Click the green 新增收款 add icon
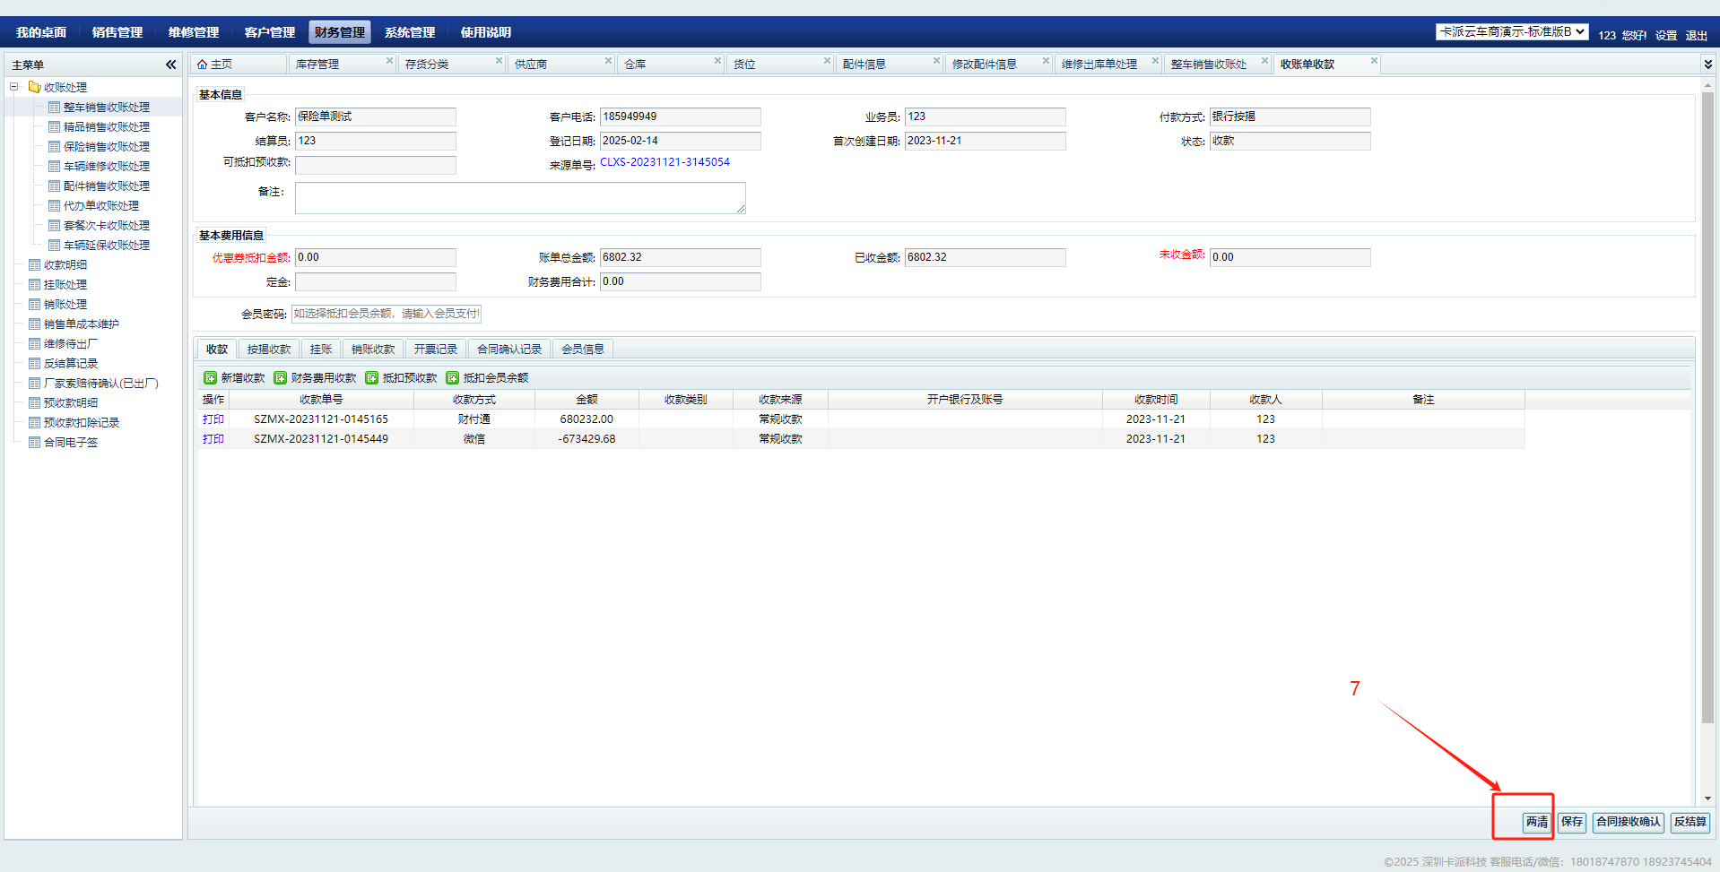 tap(210, 378)
